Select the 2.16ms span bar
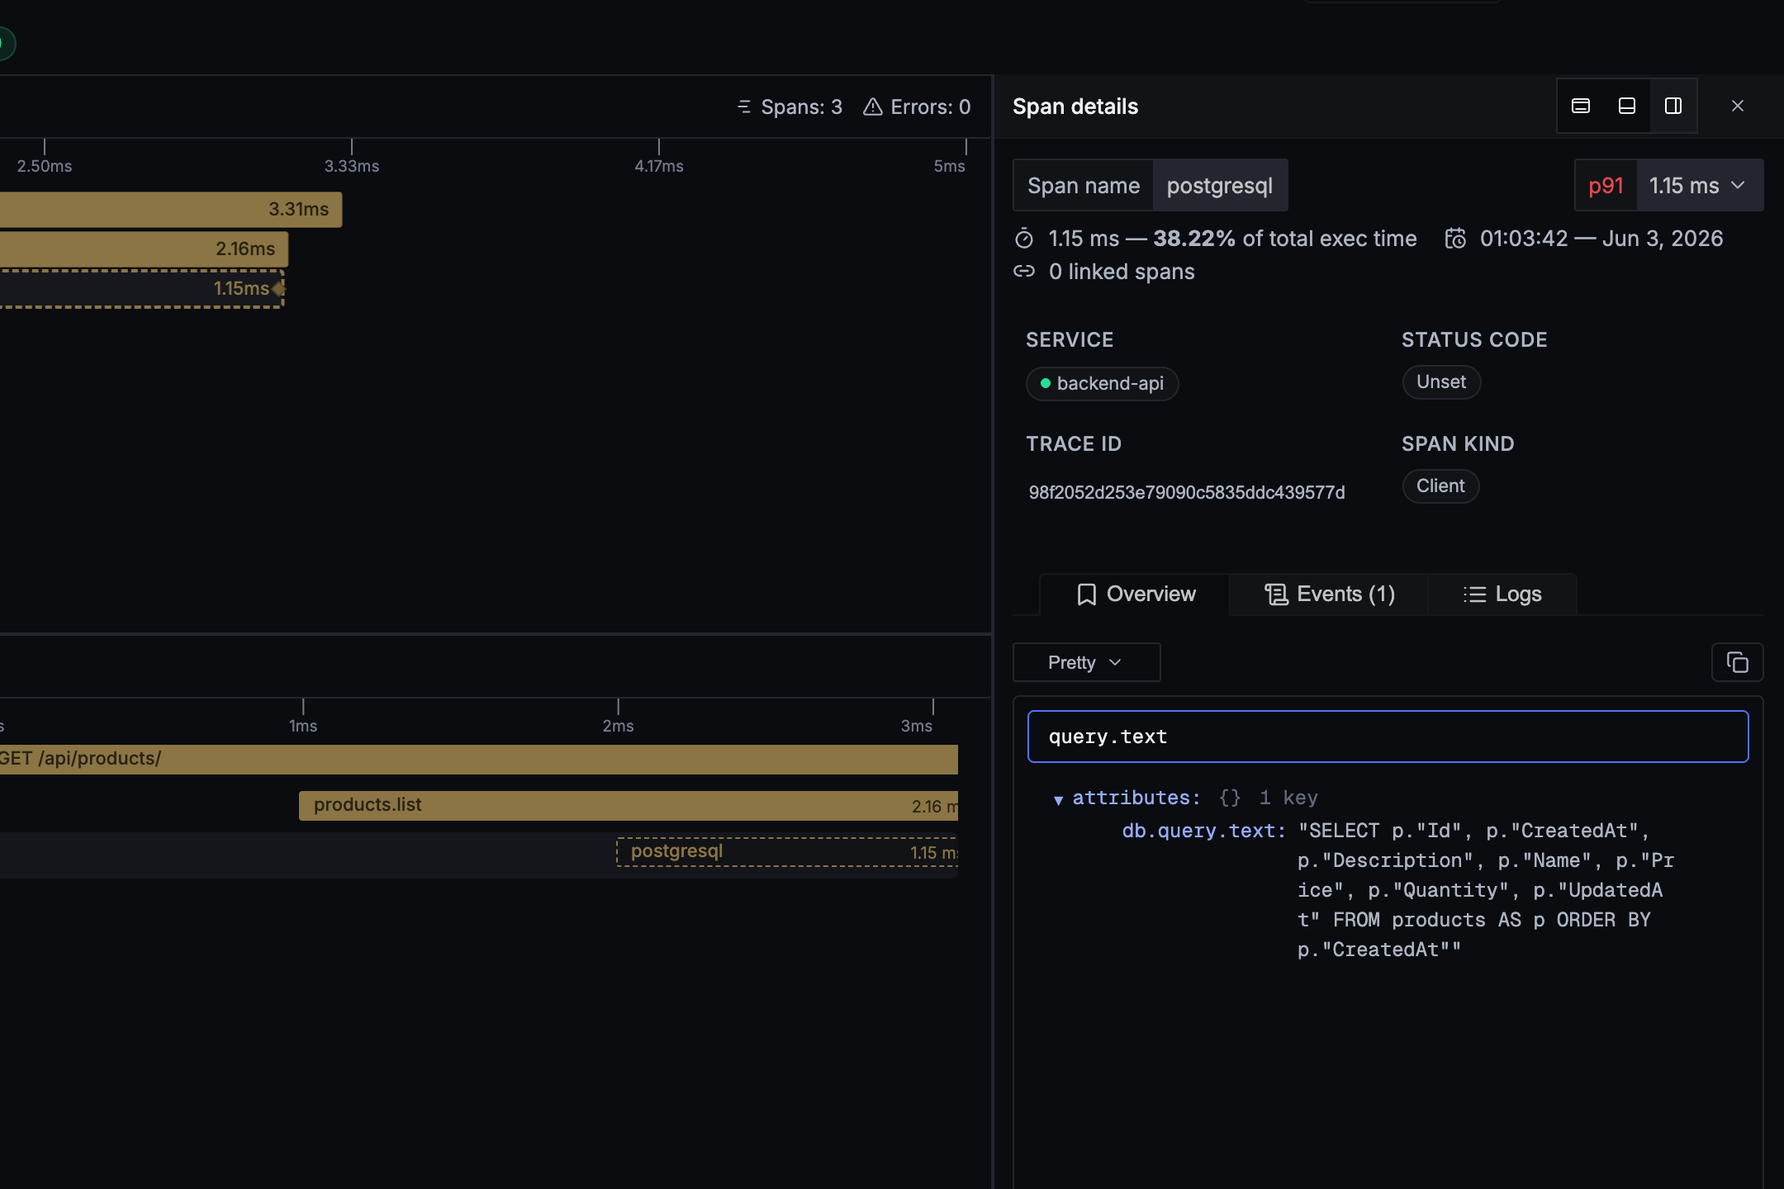The image size is (1784, 1189). tap(144, 249)
